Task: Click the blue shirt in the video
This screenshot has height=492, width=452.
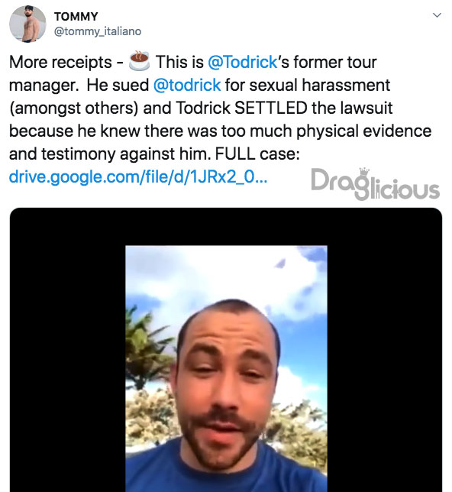Action: (226, 471)
